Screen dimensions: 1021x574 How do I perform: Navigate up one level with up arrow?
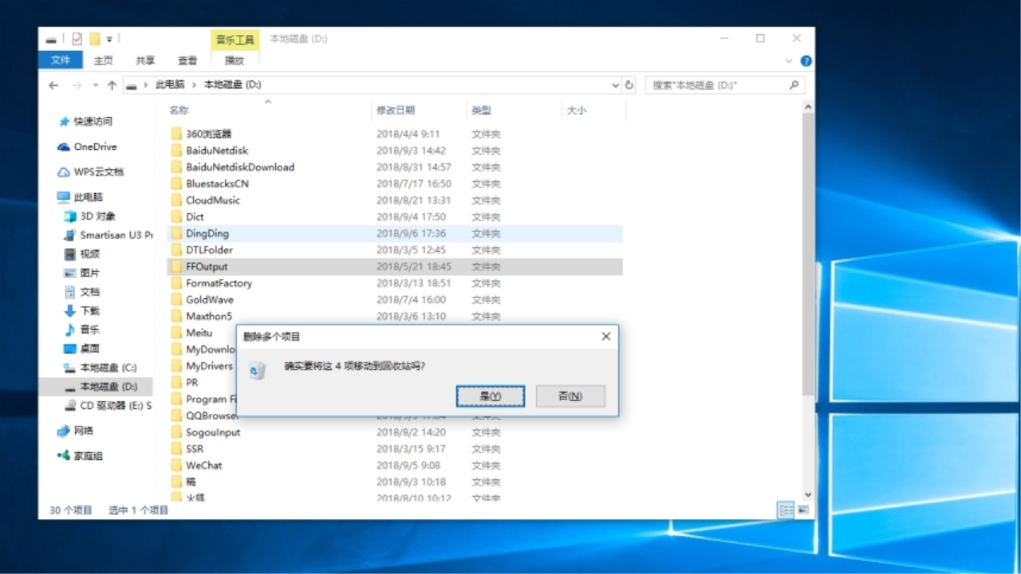pos(112,85)
